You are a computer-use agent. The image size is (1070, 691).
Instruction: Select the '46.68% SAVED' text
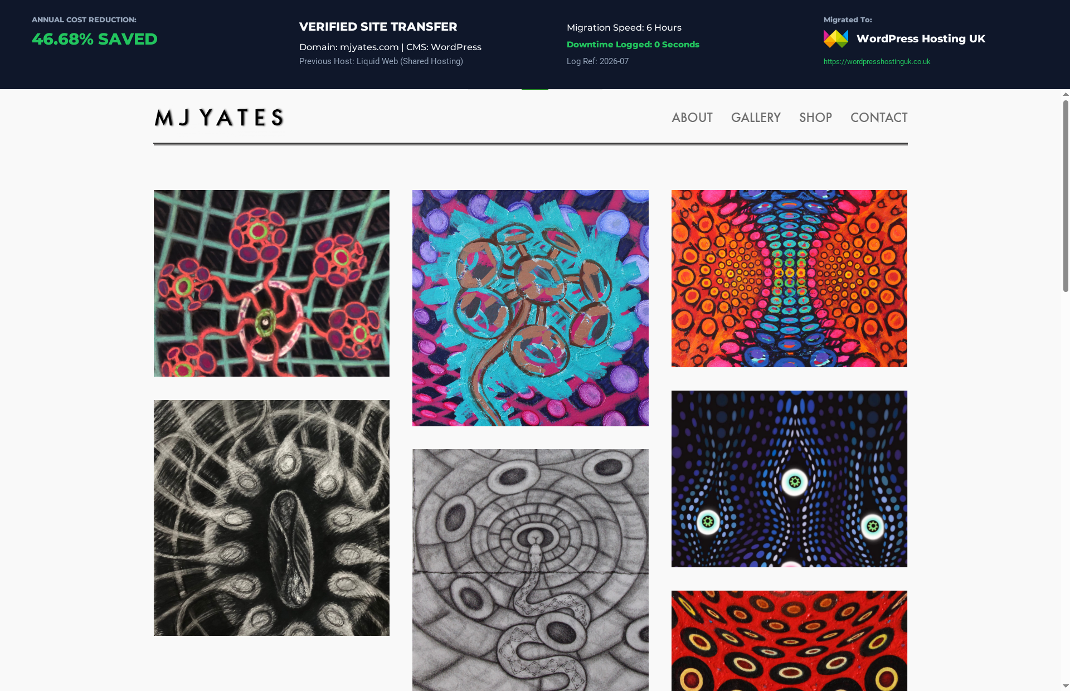pos(95,39)
